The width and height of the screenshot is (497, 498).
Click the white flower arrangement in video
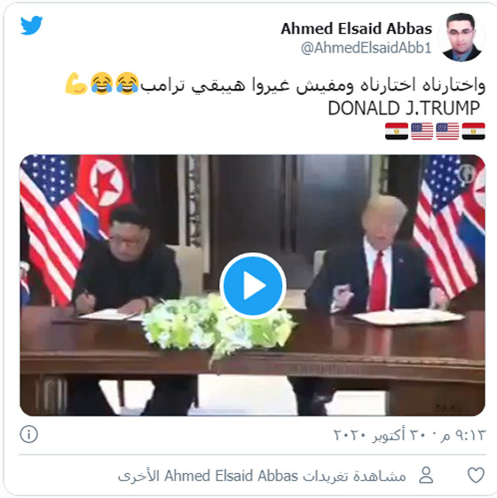219,324
